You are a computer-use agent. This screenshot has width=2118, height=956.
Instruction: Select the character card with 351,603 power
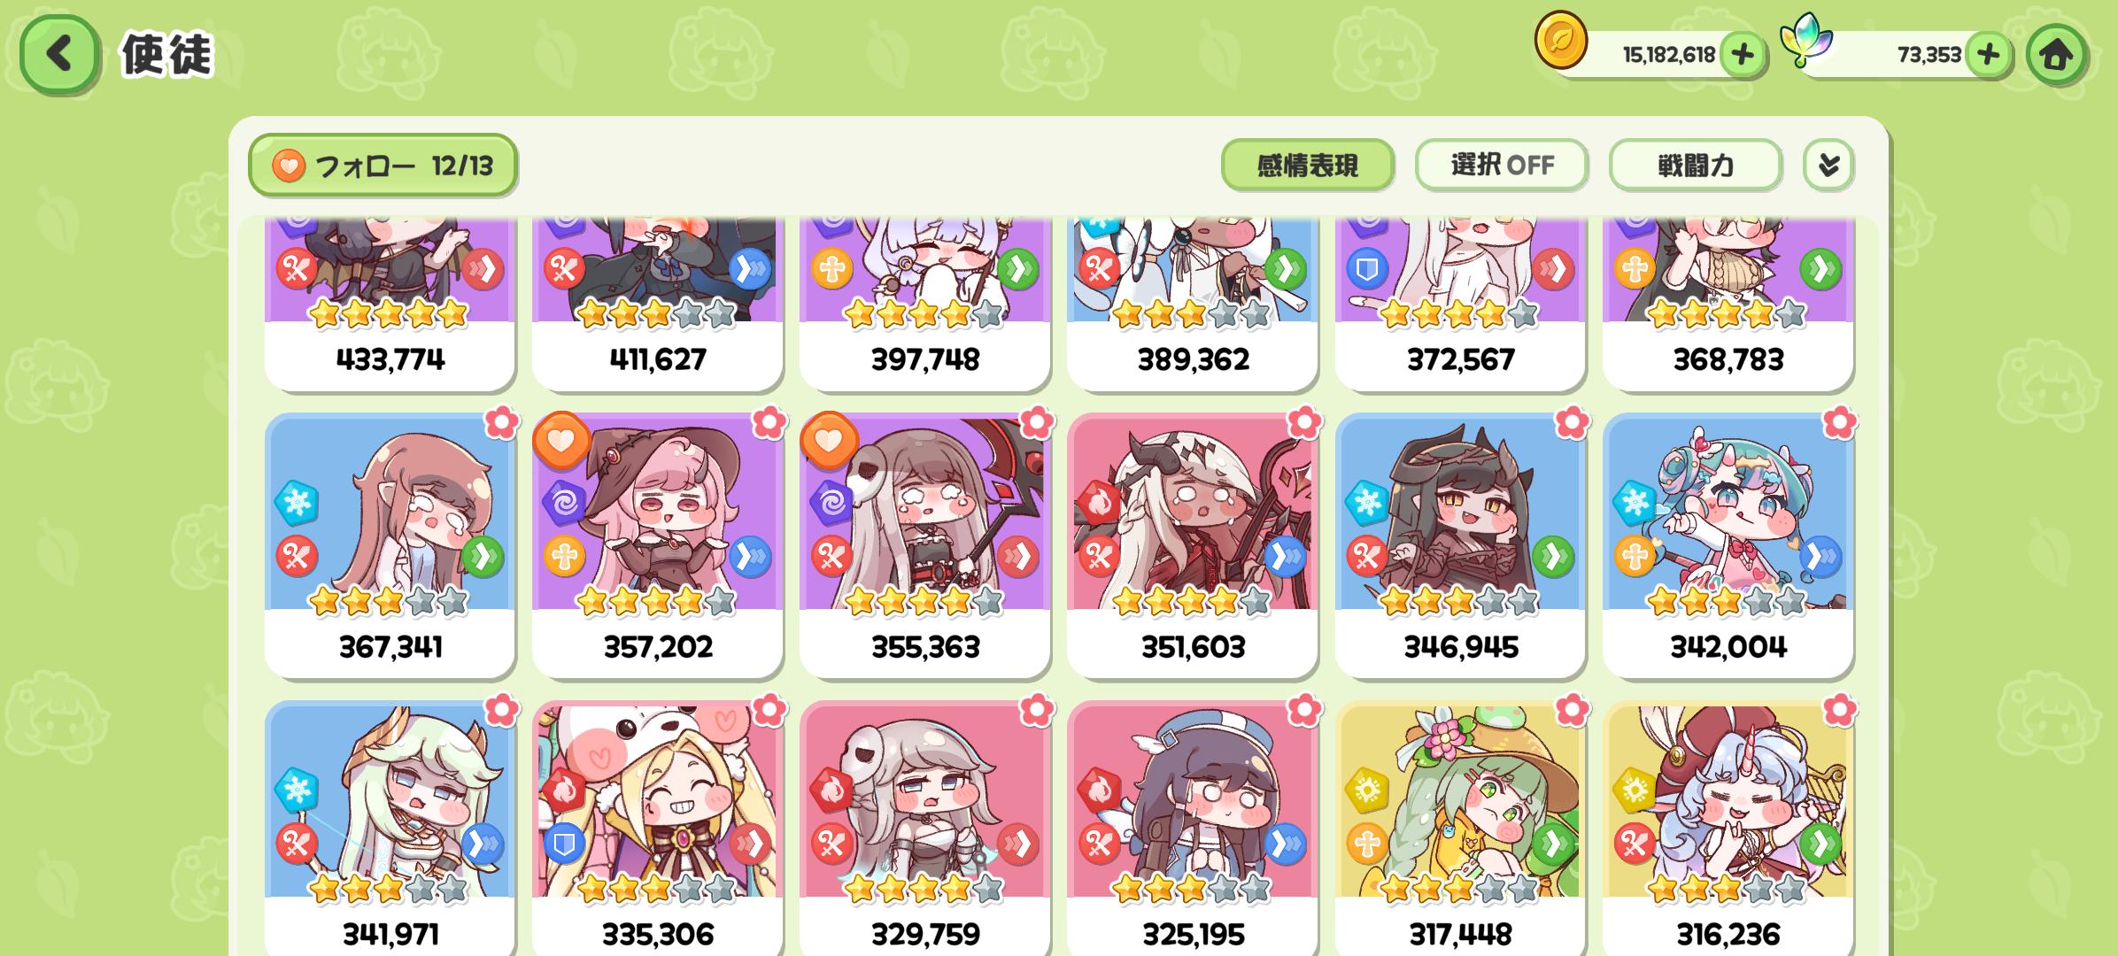pyautogui.click(x=1192, y=545)
